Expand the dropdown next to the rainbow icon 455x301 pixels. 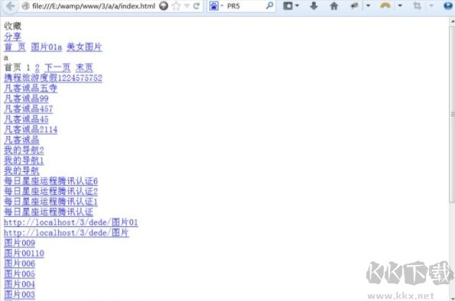click(x=400, y=6)
